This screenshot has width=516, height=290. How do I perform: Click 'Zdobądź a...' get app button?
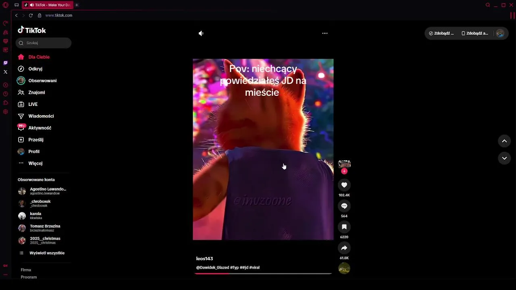[x=475, y=33]
